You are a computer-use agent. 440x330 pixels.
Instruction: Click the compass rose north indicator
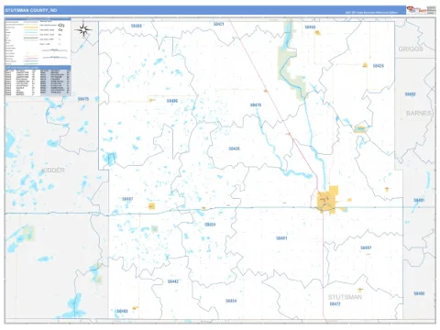(83, 30)
